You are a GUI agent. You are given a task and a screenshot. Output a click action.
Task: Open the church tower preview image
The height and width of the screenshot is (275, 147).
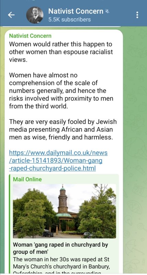click(x=65, y=211)
